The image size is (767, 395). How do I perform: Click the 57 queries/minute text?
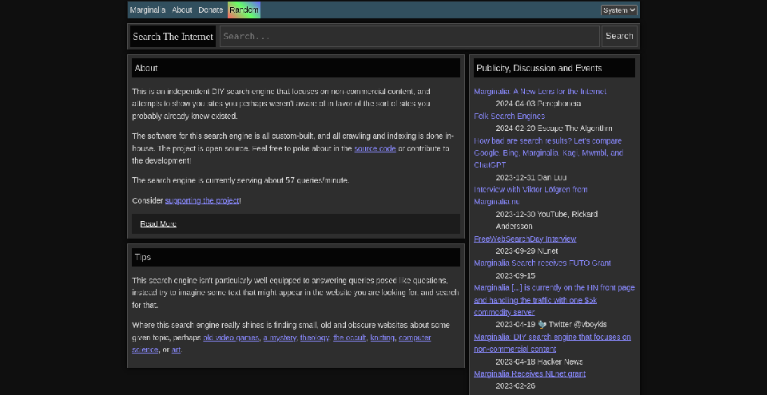coord(317,180)
